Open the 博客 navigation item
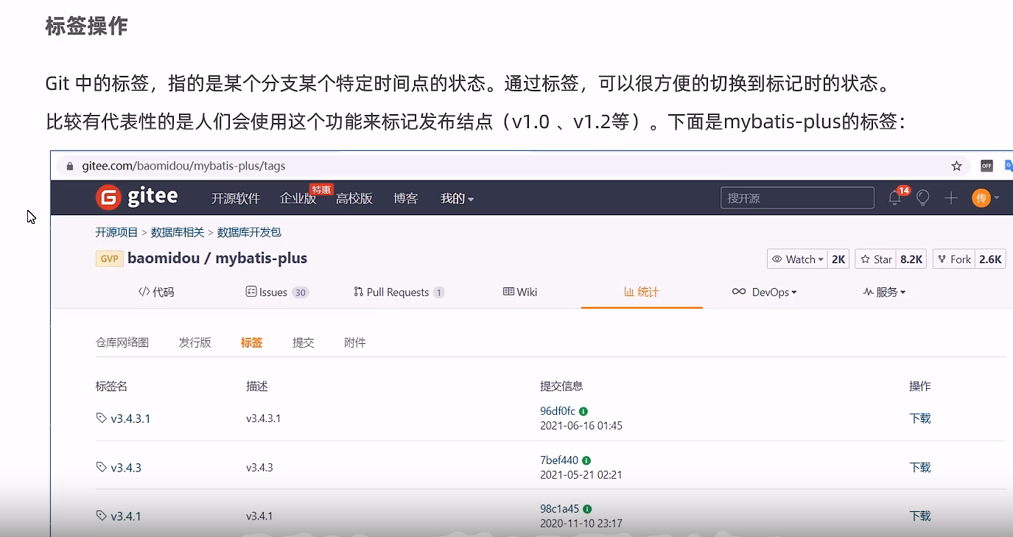The width and height of the screenshot is (1013, 537). click(406, 198)
